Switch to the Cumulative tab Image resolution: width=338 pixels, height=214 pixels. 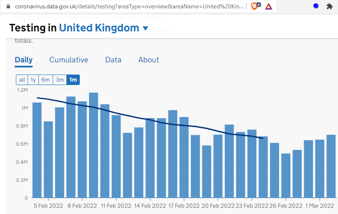(69, 60)
